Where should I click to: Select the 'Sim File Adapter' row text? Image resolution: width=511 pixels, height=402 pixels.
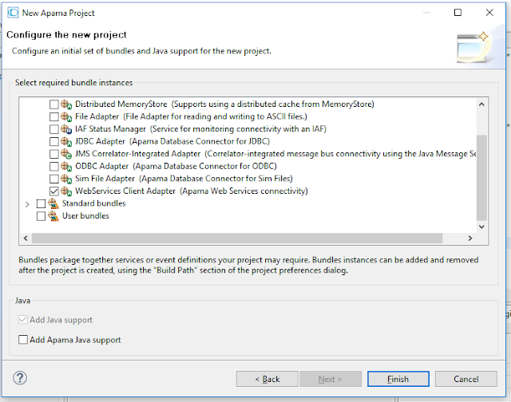click(x=184, y=179)
